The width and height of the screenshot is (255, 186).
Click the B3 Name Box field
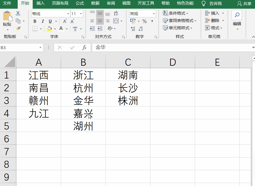19,48
